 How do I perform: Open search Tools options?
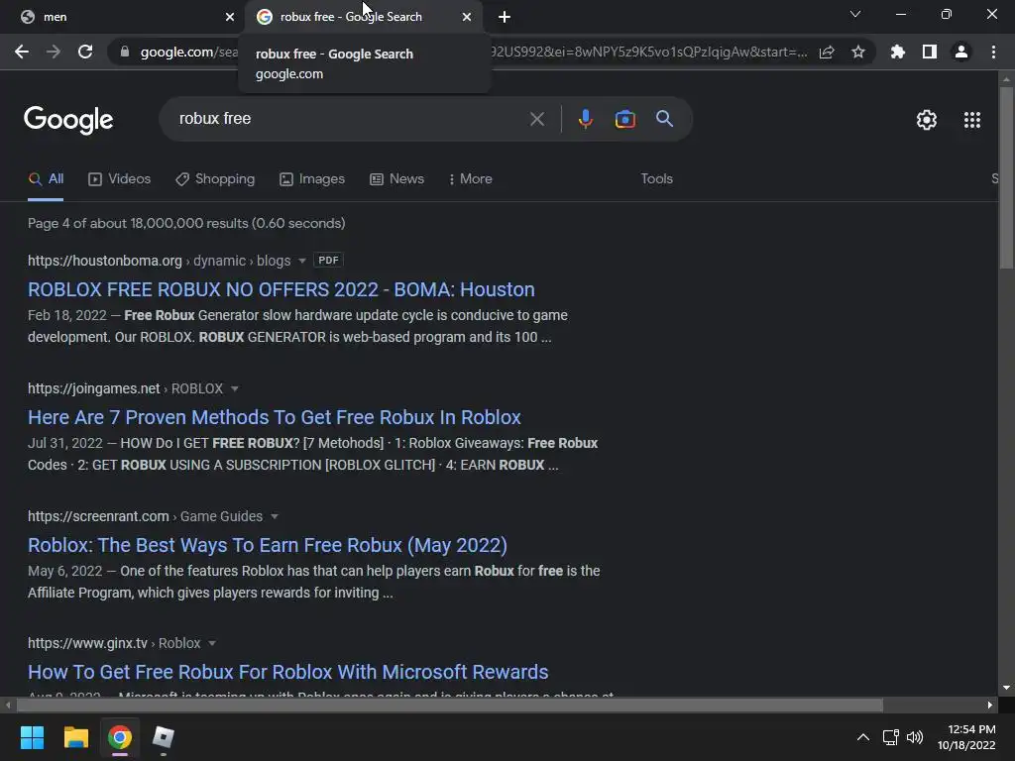pos(656,178)
